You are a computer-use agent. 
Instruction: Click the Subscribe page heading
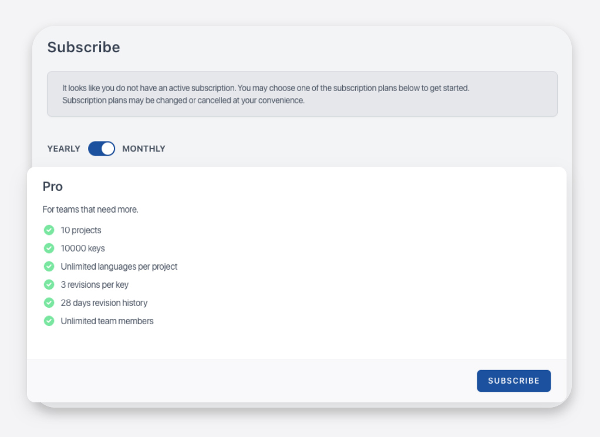coord(83,48)
